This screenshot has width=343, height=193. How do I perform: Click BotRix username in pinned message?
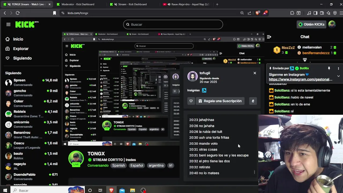coord(304,68)
